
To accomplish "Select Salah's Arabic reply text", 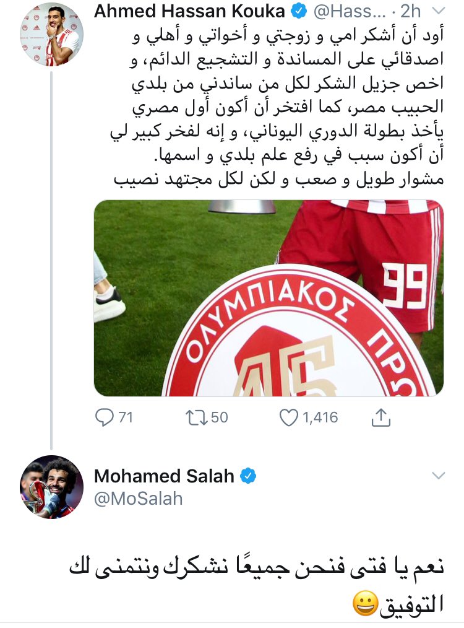I will click(x=256, y=585).
